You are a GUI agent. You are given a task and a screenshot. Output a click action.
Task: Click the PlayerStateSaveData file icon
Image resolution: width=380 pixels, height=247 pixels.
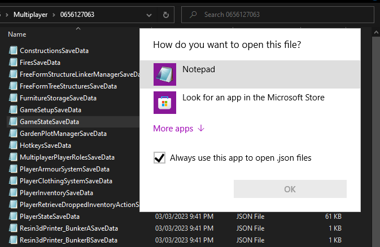tap(14, 217)
